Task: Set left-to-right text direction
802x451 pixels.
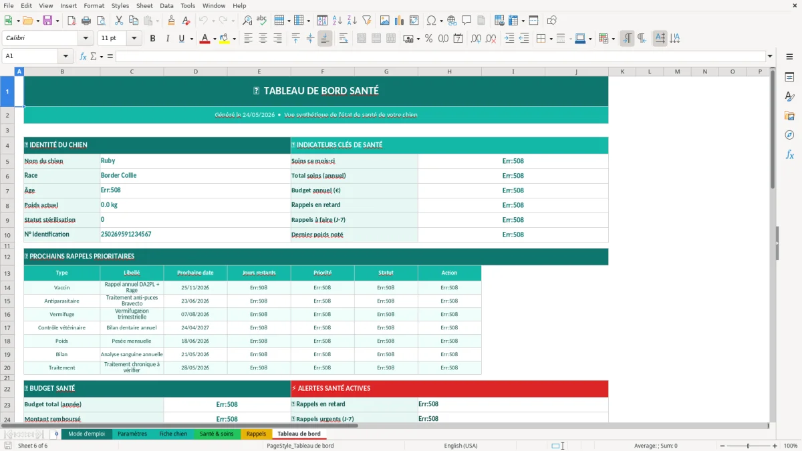Action: pyautogui.click(x=627, y=39)
